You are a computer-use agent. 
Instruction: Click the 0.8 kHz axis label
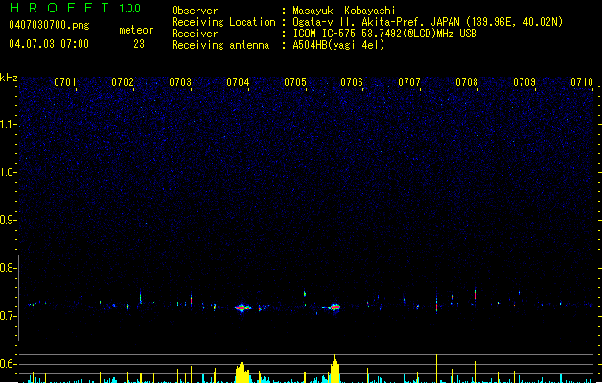[x=8, y=268]
